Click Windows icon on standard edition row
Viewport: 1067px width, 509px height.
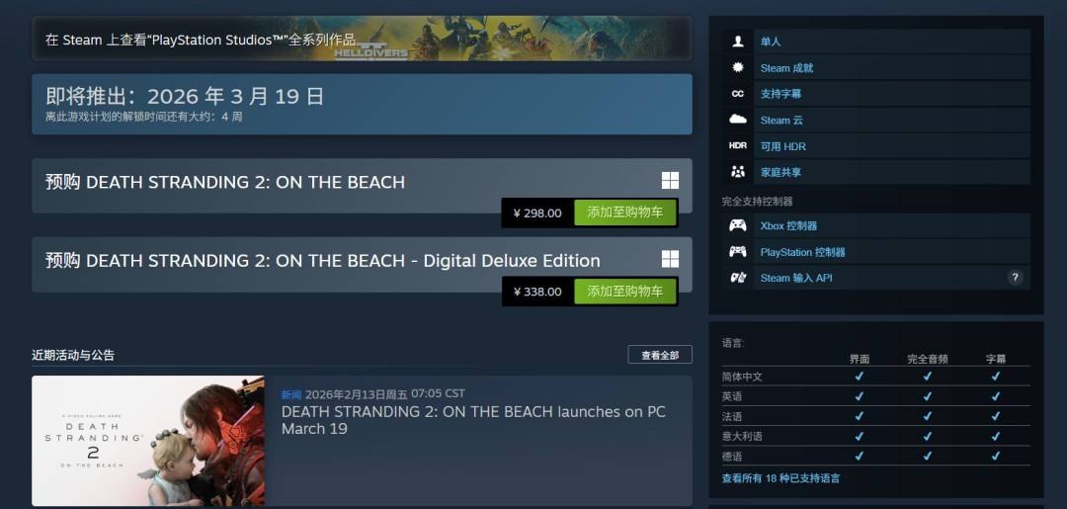[670, 180]
